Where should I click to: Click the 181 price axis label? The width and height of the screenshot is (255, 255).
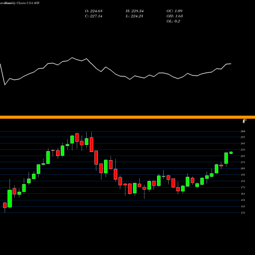(x=243, y=181)
